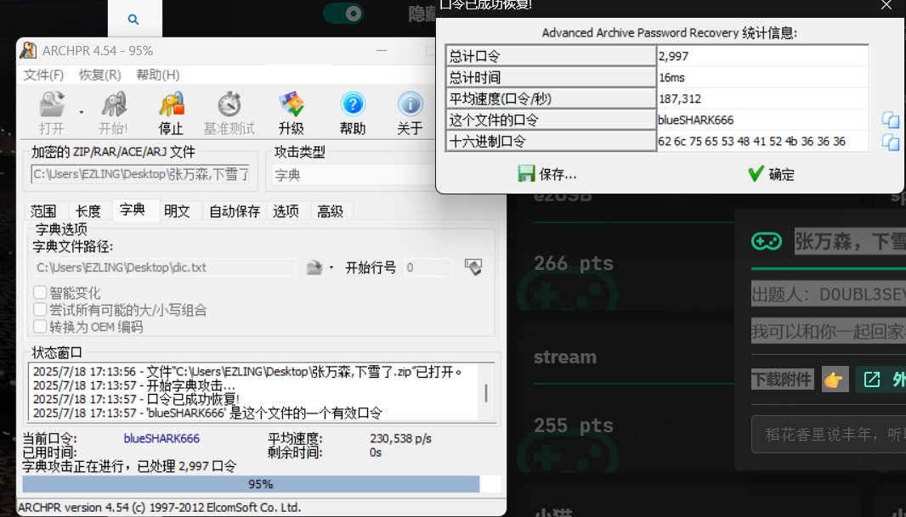Expand the dictionary file browse dropdown arrow
Viewport: 906px width, 517px height.
331,268
